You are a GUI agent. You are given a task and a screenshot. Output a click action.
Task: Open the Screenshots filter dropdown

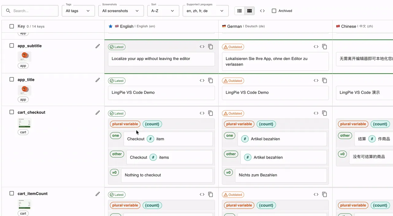(121, 11)
